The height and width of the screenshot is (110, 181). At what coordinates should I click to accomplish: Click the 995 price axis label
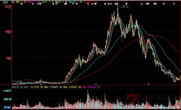(x=9, y=58)
